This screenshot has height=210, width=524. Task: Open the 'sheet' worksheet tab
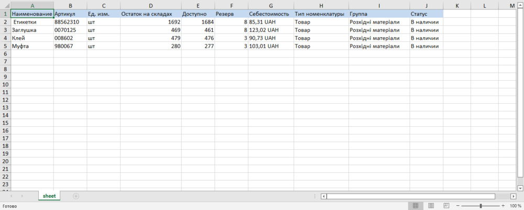49,196
